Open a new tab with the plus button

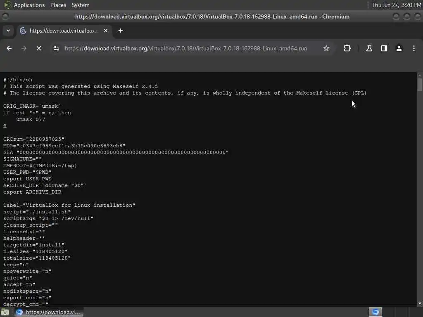click(x=121, y=31)
